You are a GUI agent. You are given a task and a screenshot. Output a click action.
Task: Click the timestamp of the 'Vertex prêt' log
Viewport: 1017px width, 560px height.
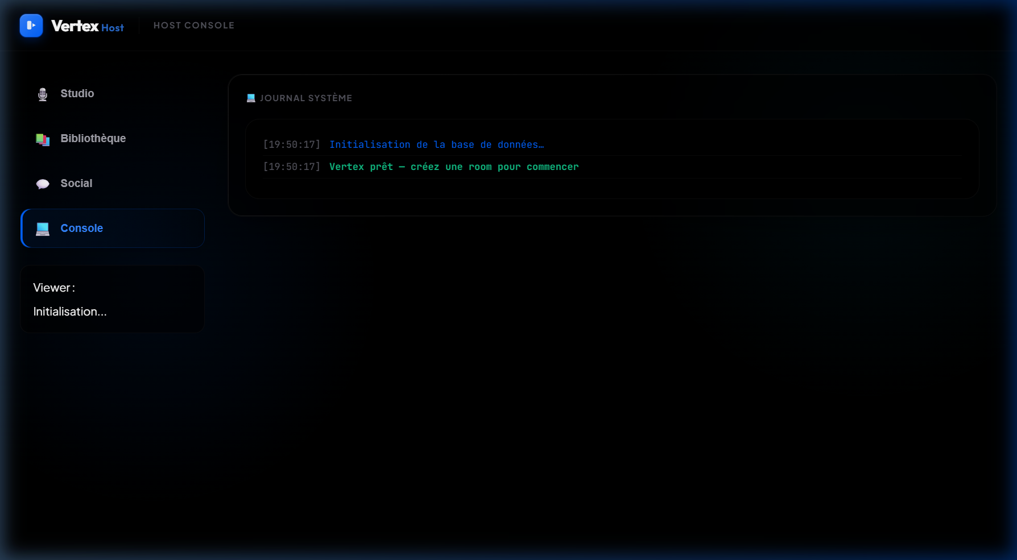(292, 167)
